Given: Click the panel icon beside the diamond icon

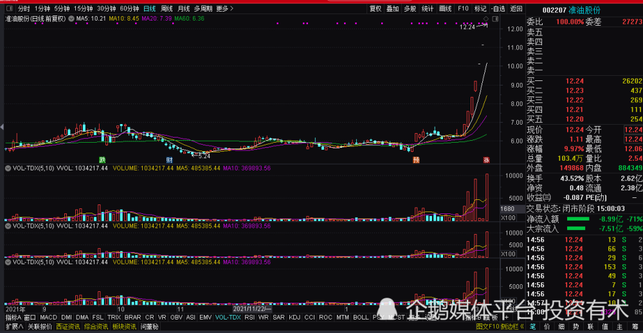Looking at the screenshot, I should pyautogui.click(x=494, y=19).
